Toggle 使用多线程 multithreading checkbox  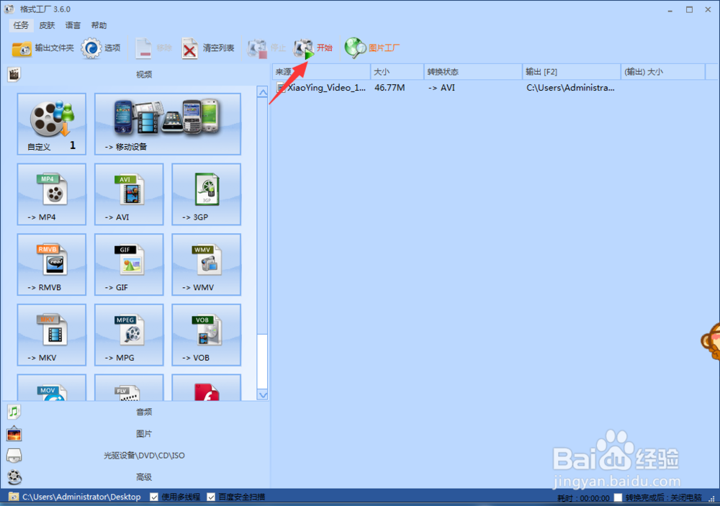click(x=154, y=497)
